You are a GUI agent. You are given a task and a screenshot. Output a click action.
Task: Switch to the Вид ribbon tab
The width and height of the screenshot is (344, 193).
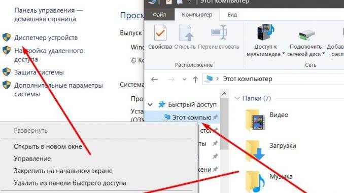coord(232,15)
